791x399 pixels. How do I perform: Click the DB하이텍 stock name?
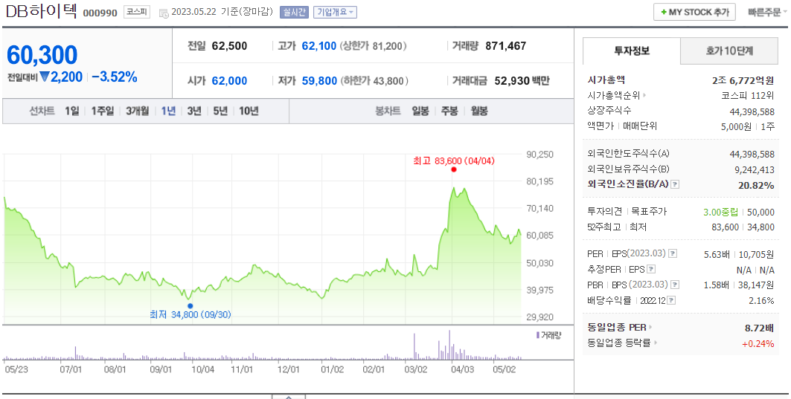pos(42,11)
